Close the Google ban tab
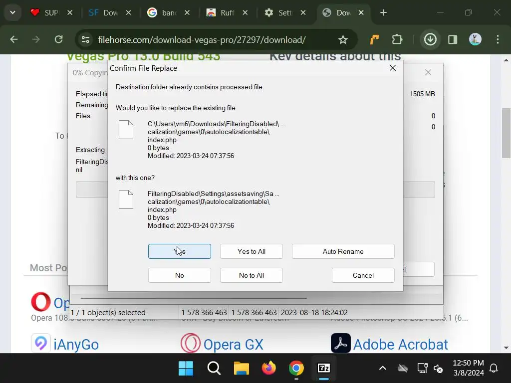Screen dimensions: 511x383 point(187,12)
